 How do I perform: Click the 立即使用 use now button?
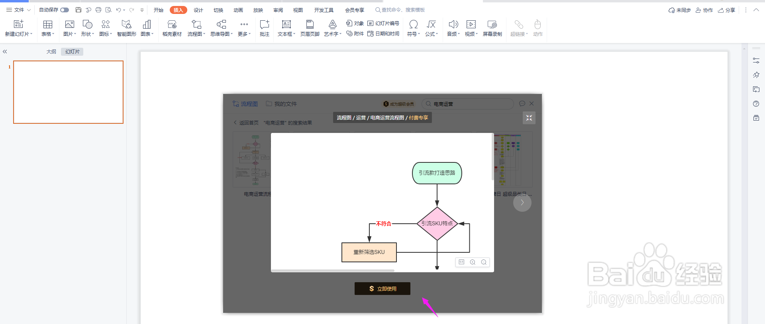coord(382,289)
